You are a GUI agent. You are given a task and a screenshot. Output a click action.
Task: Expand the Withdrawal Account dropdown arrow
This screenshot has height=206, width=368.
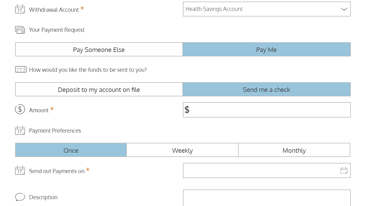[x=344, y=9]
